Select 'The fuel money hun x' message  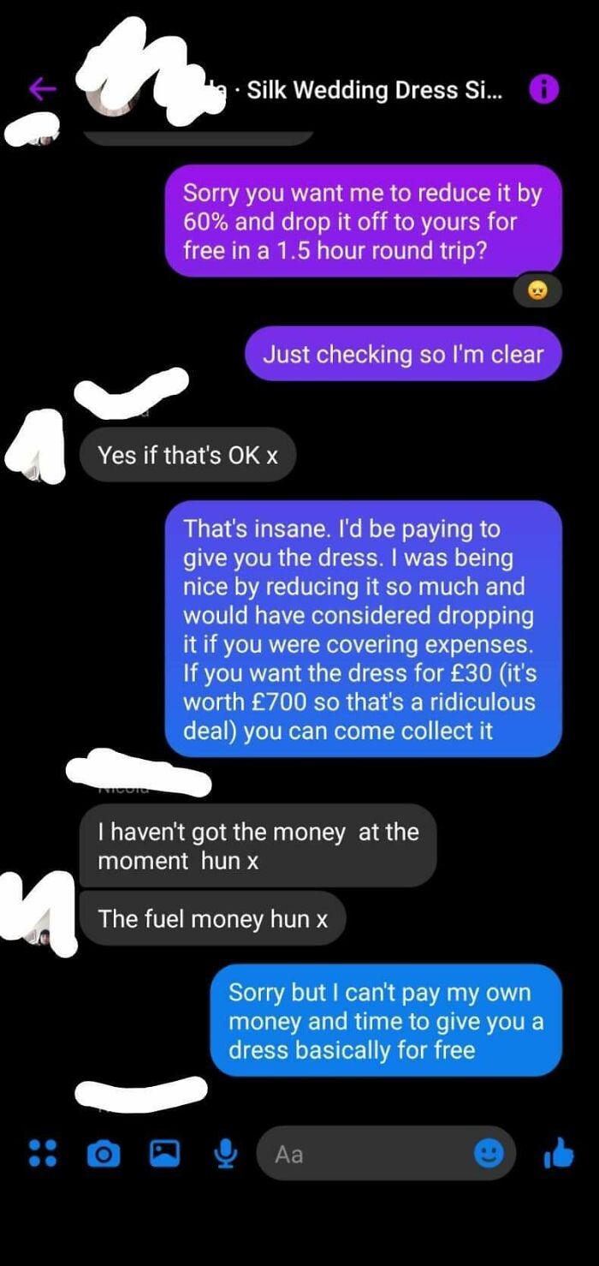(x=213, y=918)
